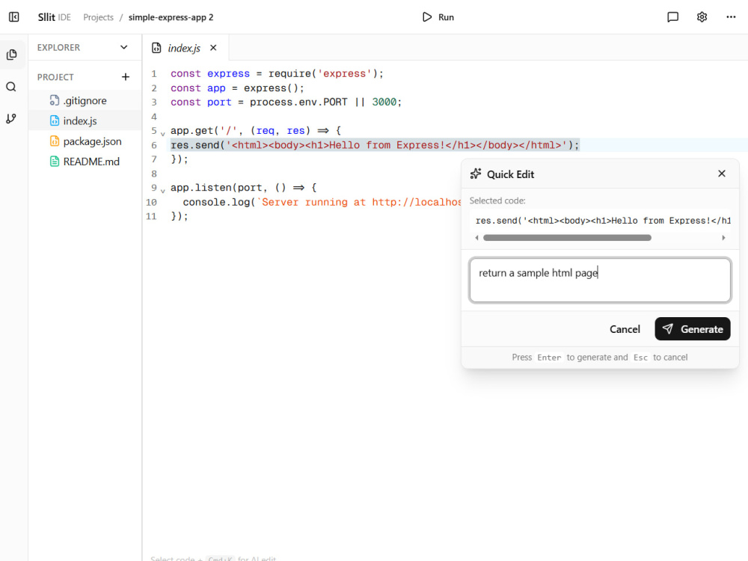Click the index.js tab file icon

point(156,48)
